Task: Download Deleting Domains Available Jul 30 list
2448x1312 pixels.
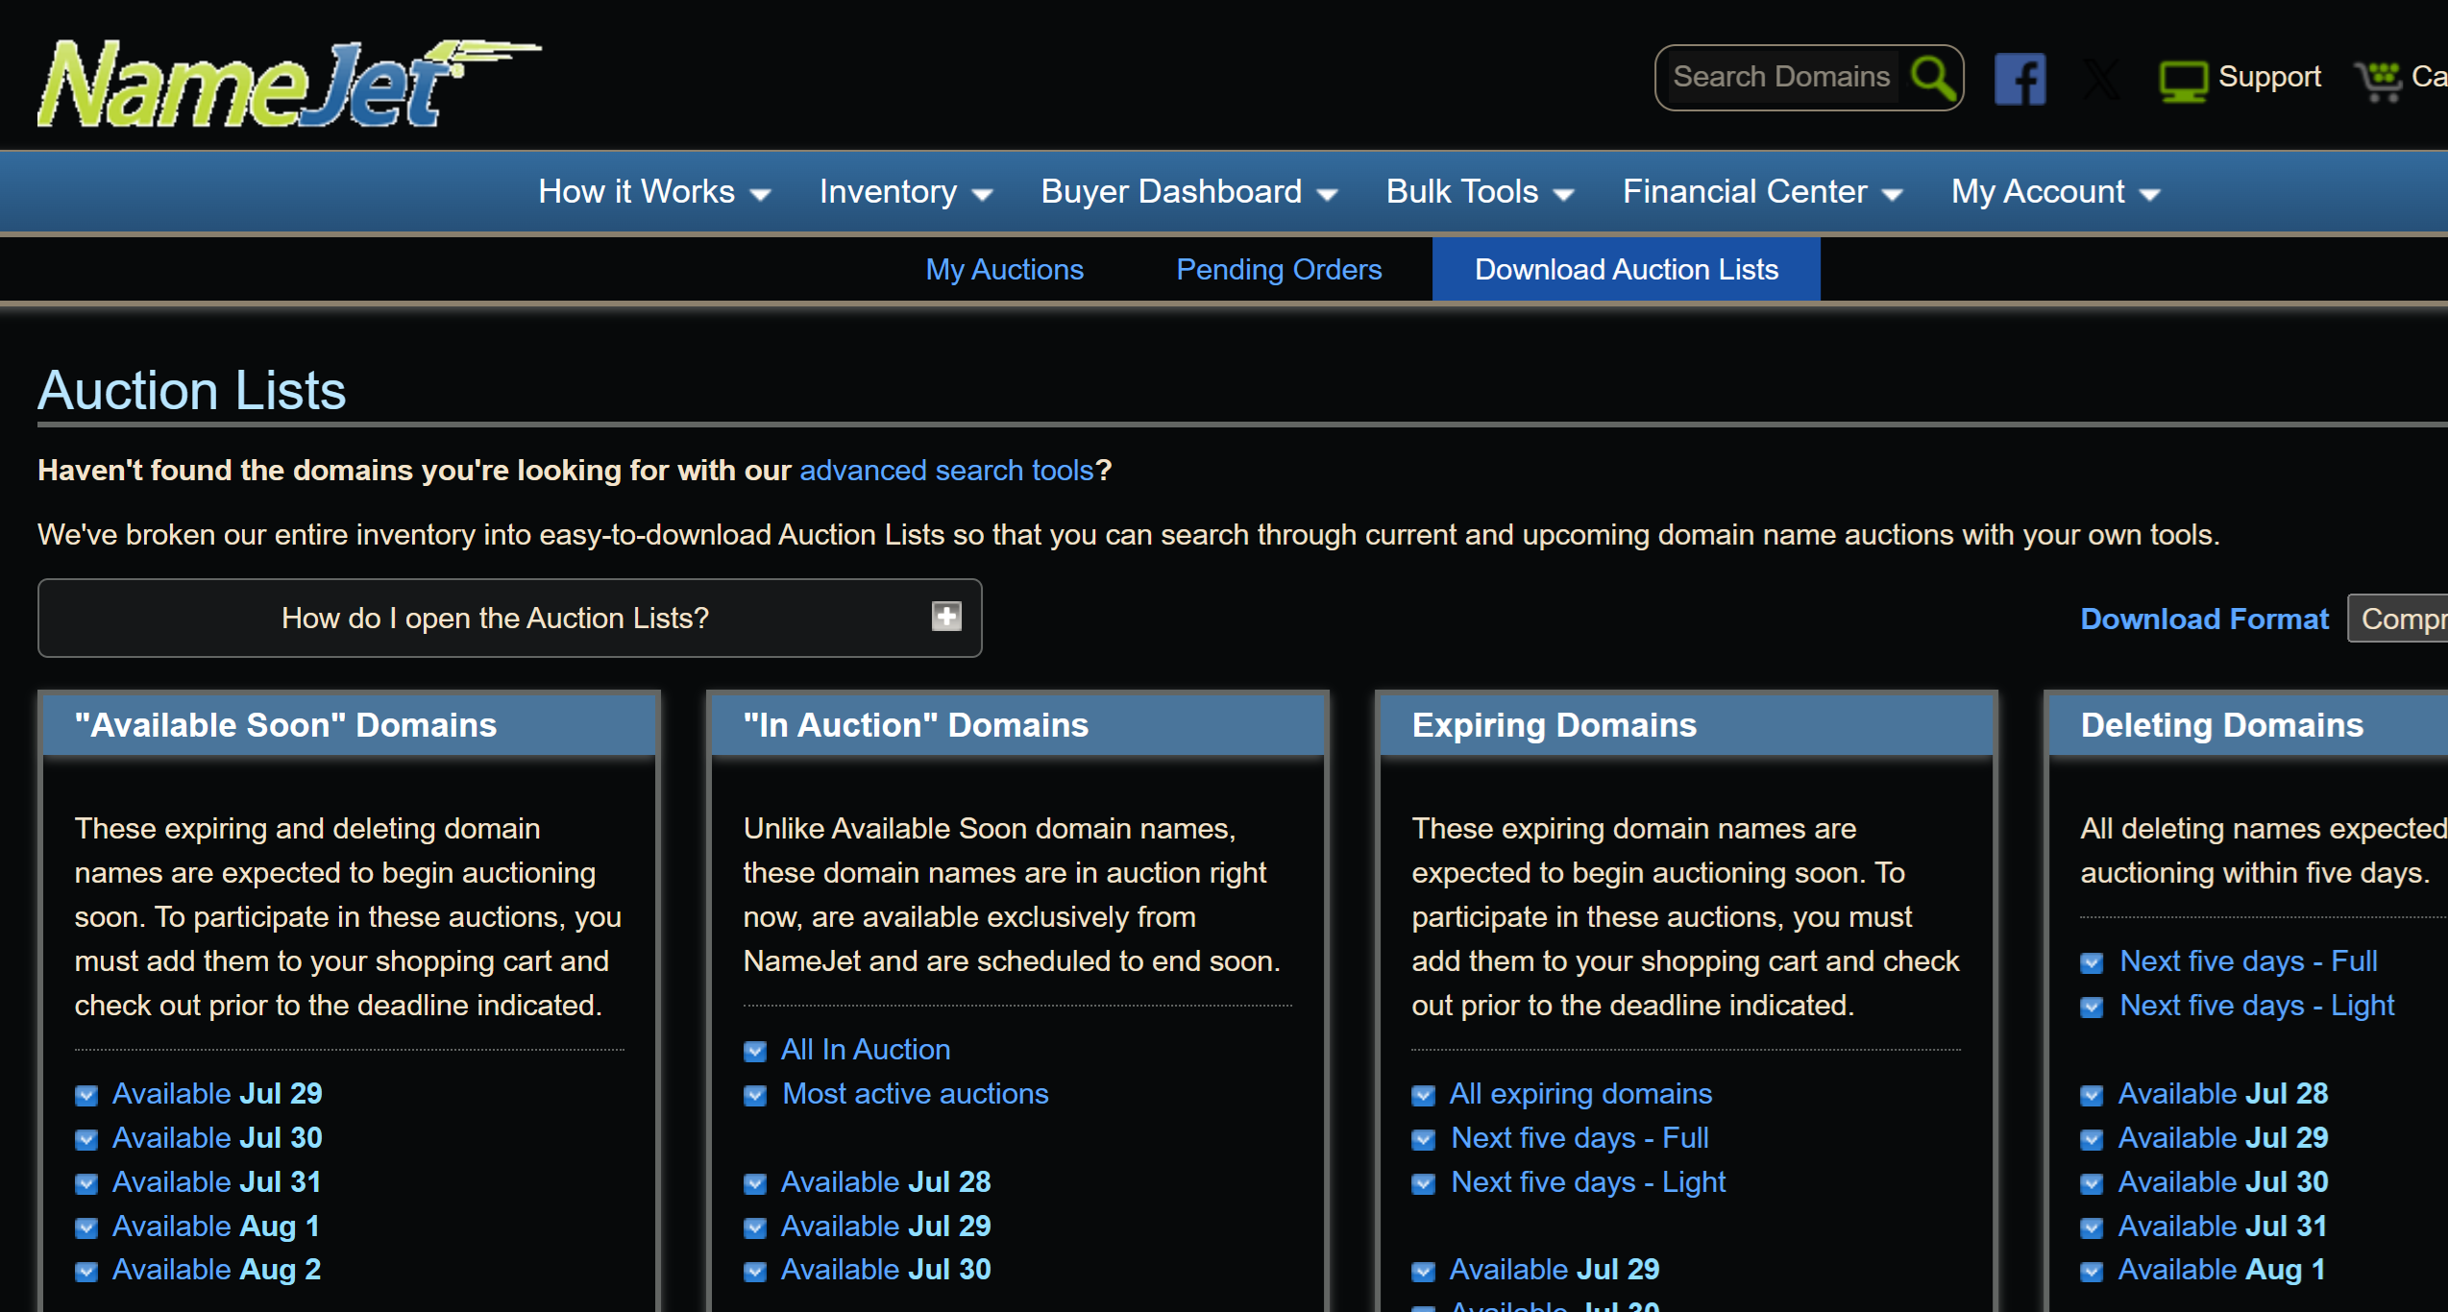Action: point(2222,1182)
